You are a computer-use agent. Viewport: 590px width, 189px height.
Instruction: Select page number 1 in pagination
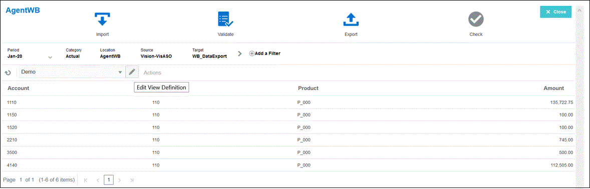pos(109,180)
